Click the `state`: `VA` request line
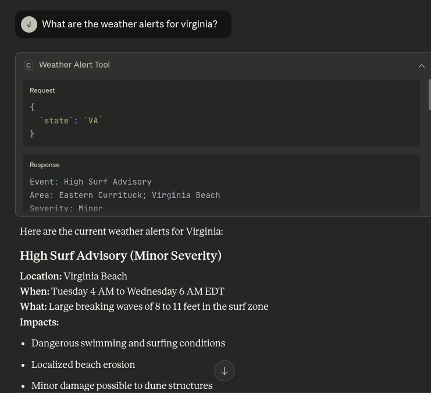The image size is (431, 393). click(71, 121)
